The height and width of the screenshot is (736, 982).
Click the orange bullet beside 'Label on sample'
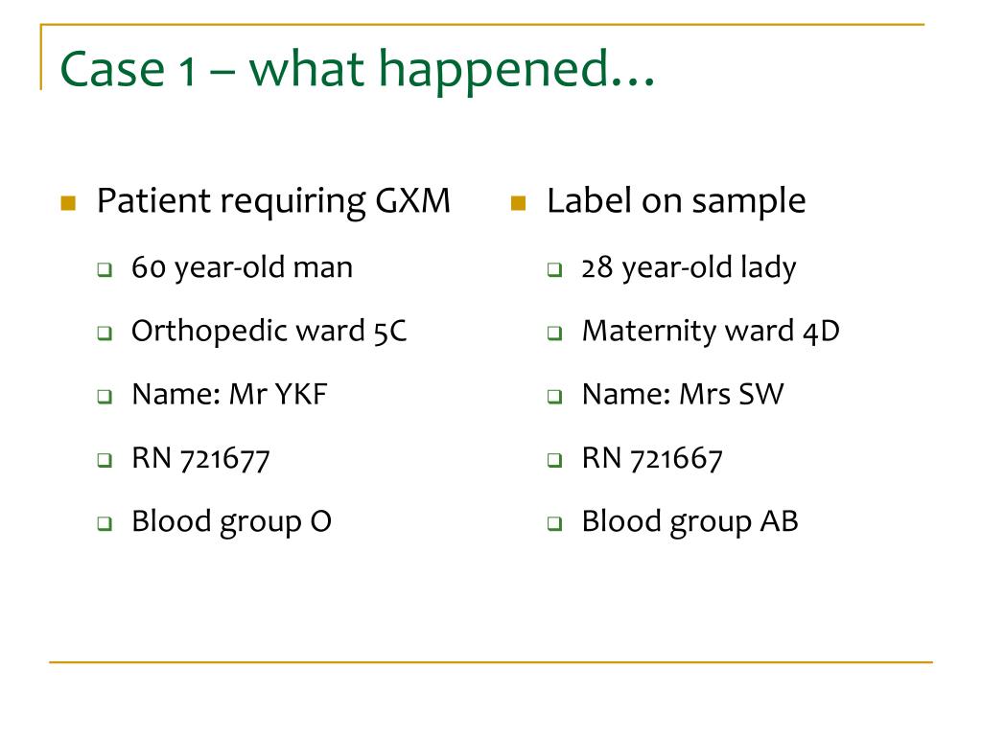coord(518,203)
